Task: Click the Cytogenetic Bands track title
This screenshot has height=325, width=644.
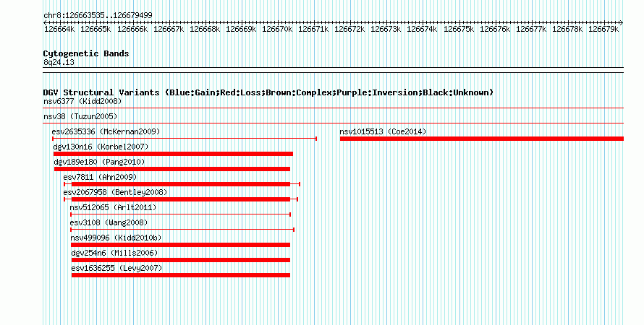Action: [86, 53]
